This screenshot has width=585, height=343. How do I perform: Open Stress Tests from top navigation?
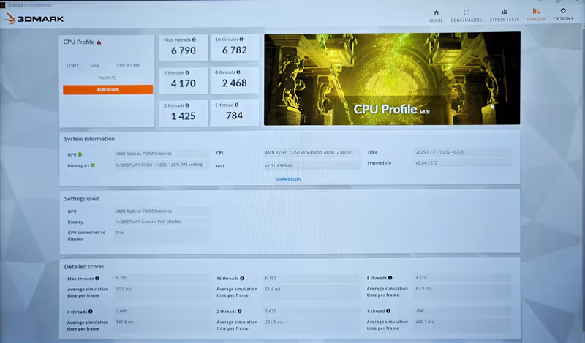pos(504,15)
